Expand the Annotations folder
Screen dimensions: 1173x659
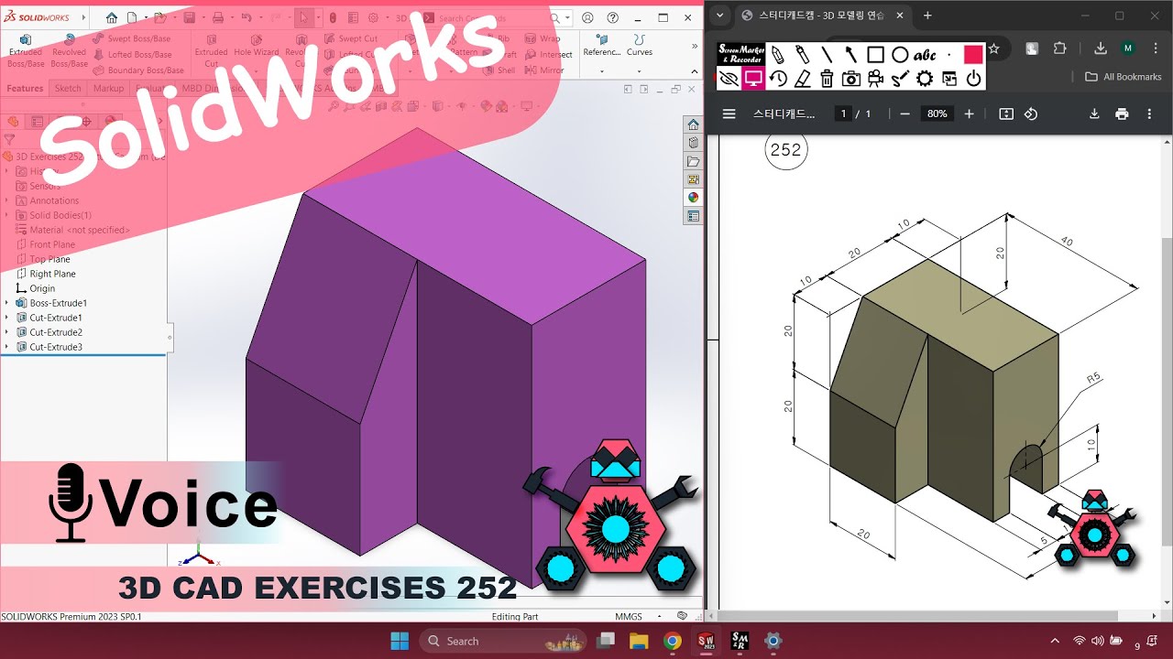(7, 200)
